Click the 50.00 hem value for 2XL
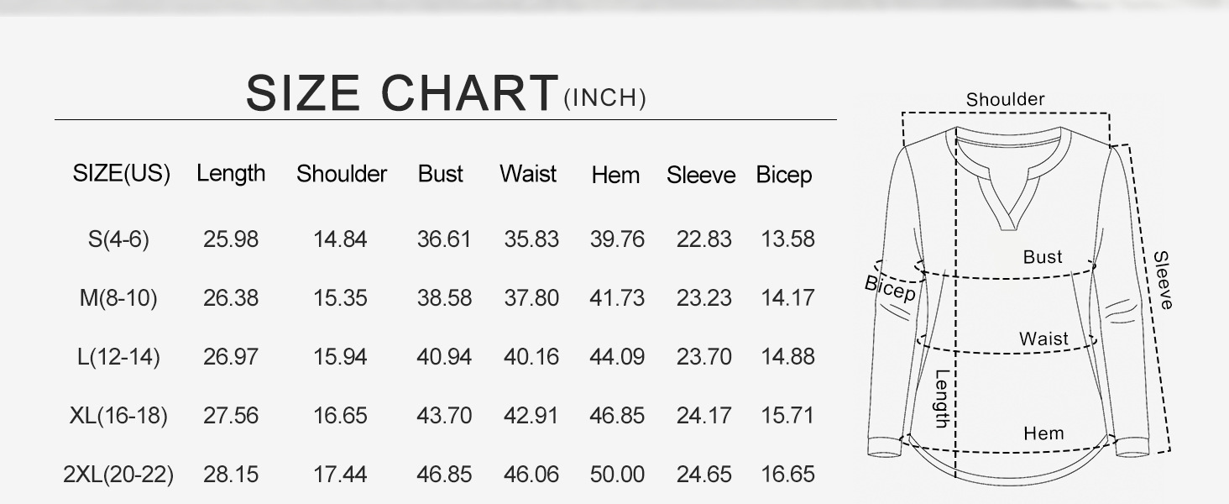This screenshot has width=1229, height=504. coord(617,475)
